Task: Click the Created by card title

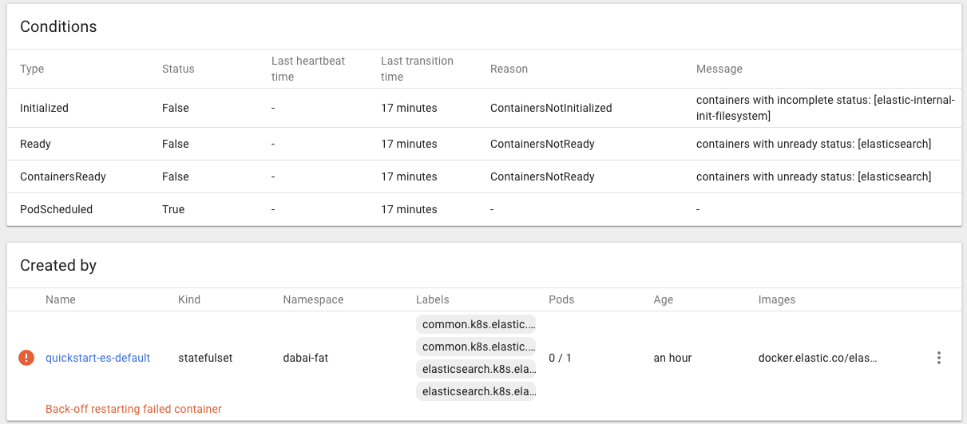Action: pyautogui.click(x=58, y=265)
